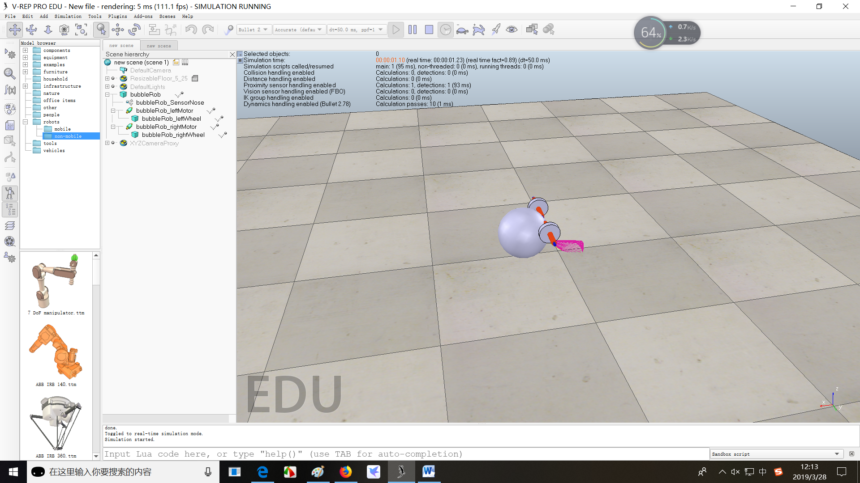860x483 pixels.
Task: Toggle threaded rendering rocket icon
Action: 495,30
